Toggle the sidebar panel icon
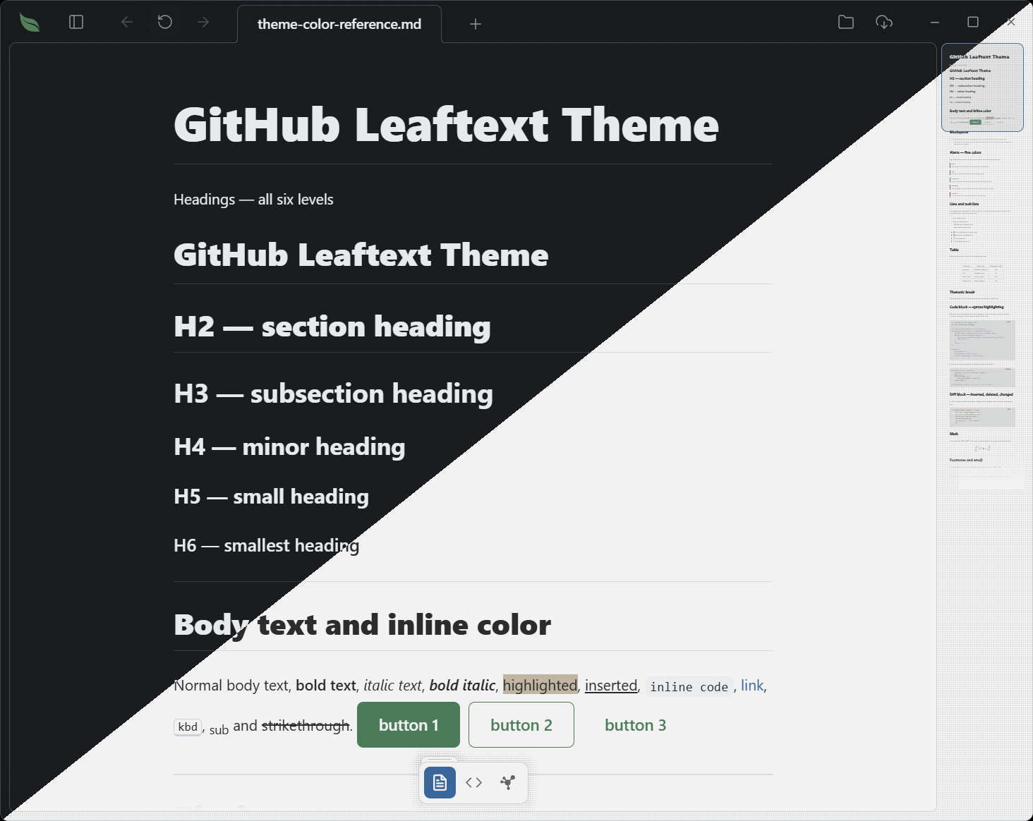Image resolution: width=1033 pixels, height=821 pixels. coord(76,23)
